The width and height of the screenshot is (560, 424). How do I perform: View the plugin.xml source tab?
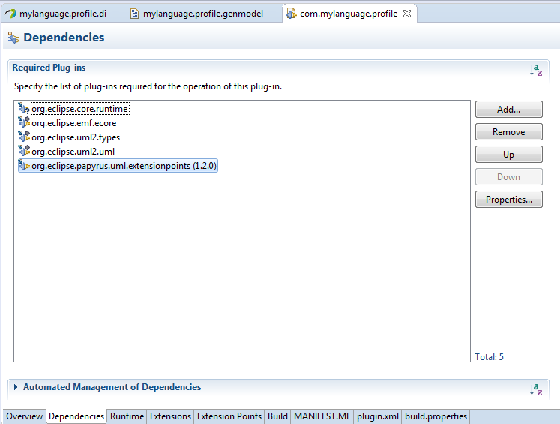(x=378, y=416)
